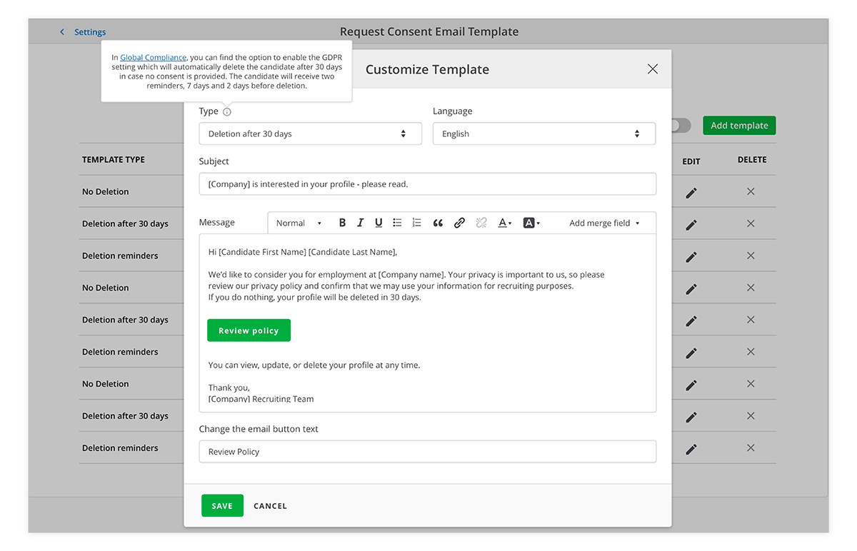
Task: Apply Italic formatting in message toolbar
Action: pyautogui.click(x=361, y=223)
